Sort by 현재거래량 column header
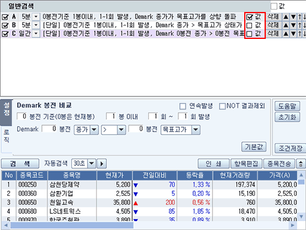 click(235, 175)
